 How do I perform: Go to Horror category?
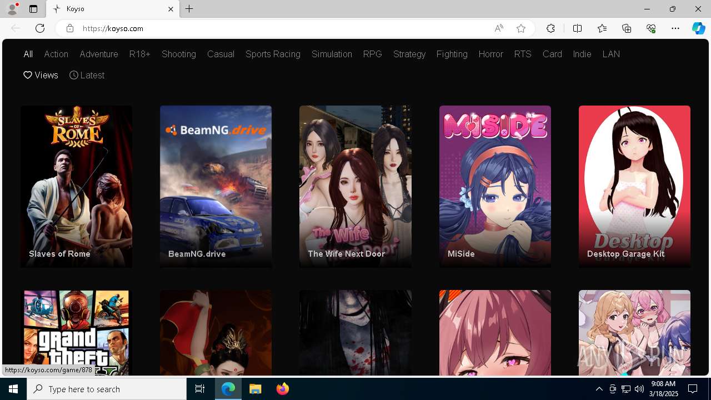(491, 54)
